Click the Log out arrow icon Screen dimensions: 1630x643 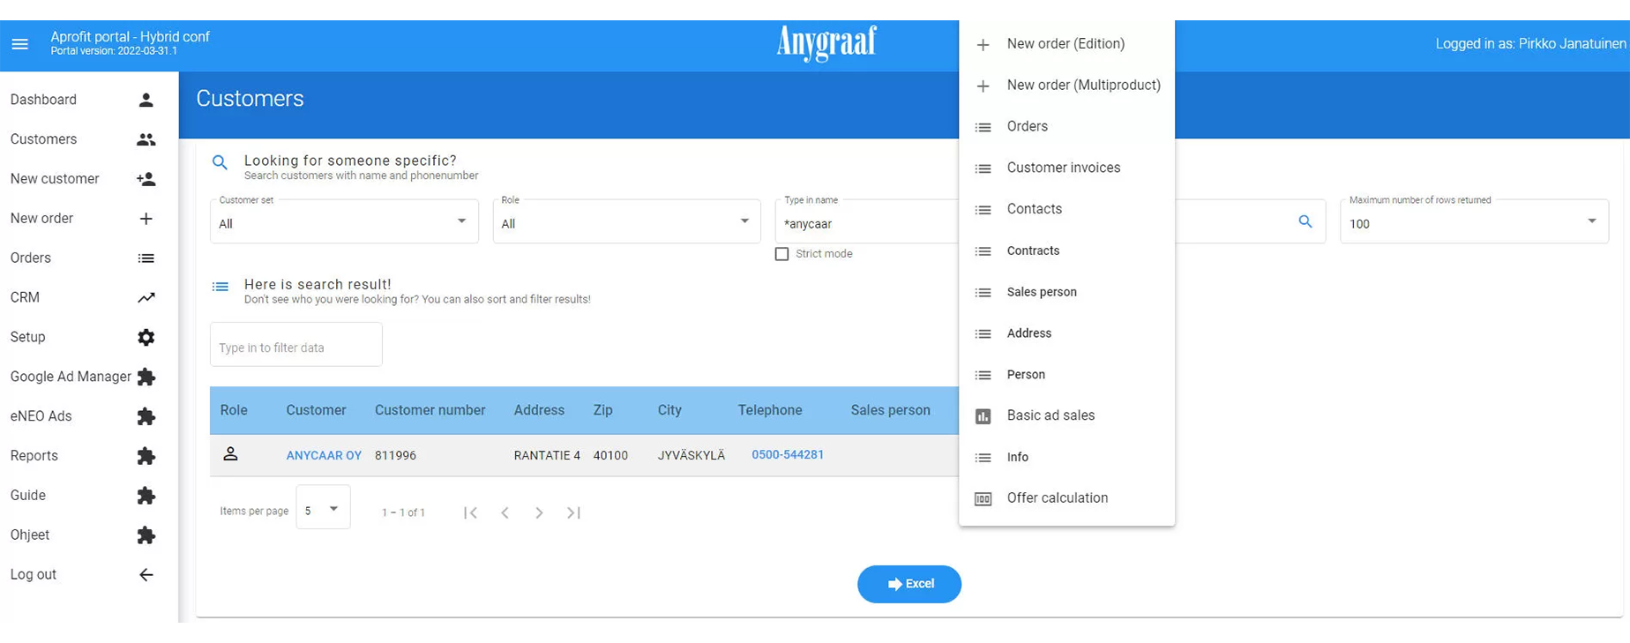pyautogui.click(x=146, y=575)
